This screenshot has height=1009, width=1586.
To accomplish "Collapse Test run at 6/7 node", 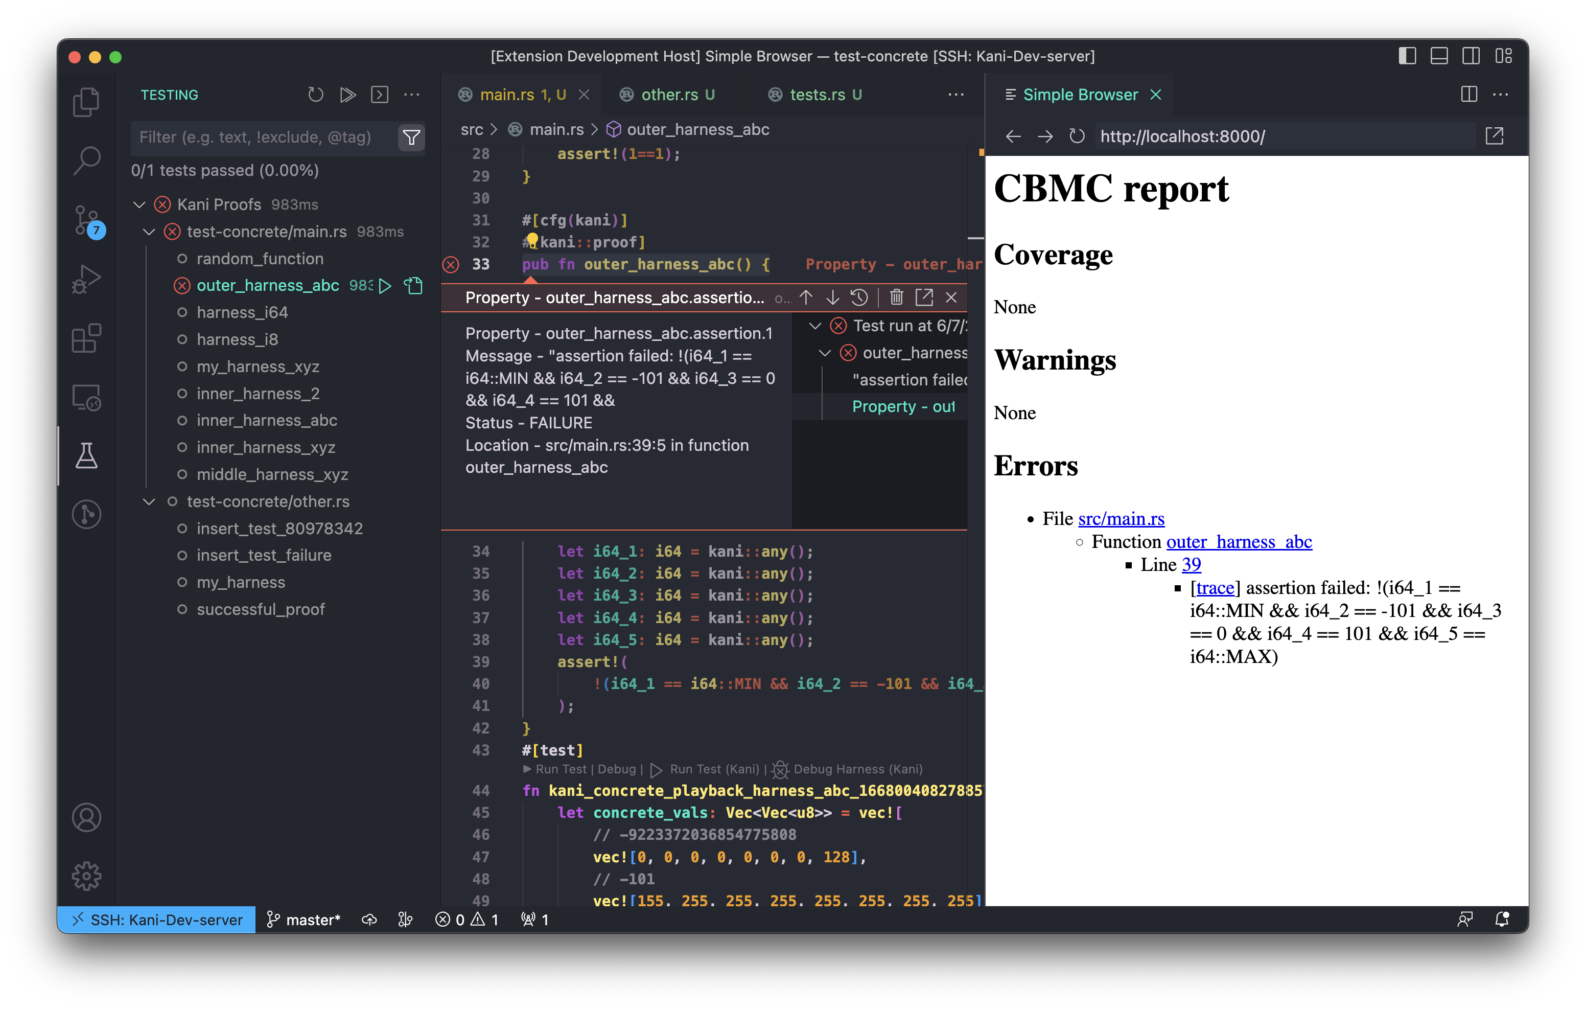I will pyautogui.click(x=815, y=326).
